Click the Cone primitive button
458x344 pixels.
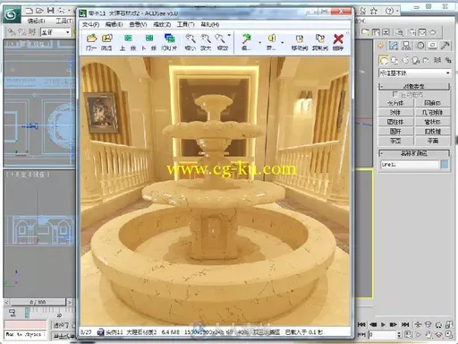432,103
